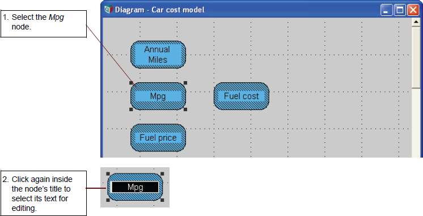The width and height of the screenshot is (423, 216).
Task: Click scrollbar track below the thumb
Action: pos(416,122)
